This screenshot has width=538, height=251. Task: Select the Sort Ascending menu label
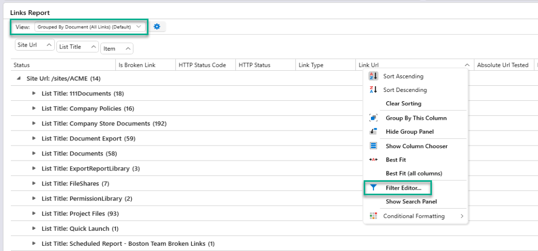pos(403,76)
